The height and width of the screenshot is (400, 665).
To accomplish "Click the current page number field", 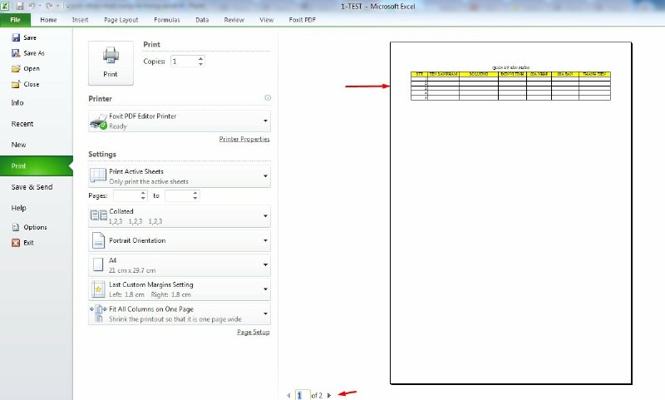I will (x=303, y=395).
